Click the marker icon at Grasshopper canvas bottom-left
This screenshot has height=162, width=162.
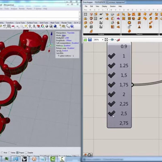point(85,155)
